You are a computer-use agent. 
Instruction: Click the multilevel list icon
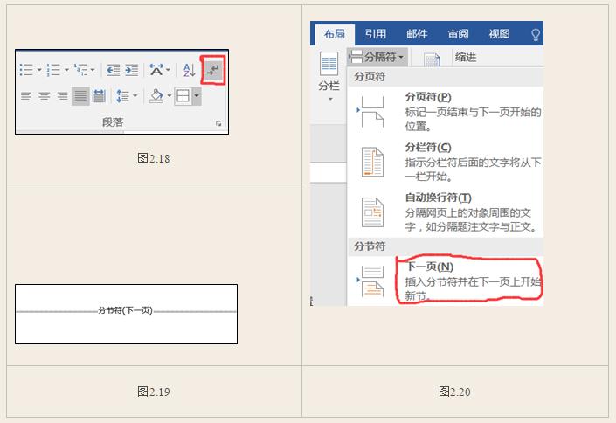[x=80, y=70]
